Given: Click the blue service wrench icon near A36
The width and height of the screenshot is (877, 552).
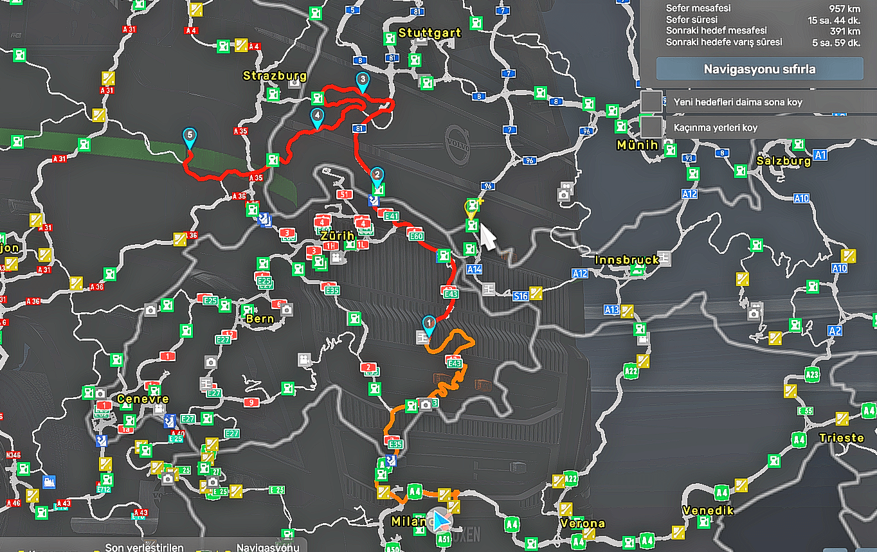Looking at the screenshot, I should coord(264,220).
